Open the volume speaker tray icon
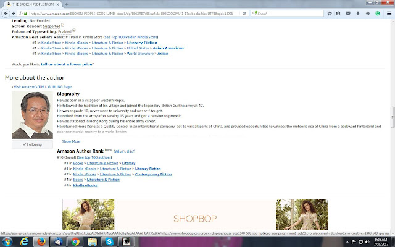Image resolution: width=395 pixels, height=247 pixels. [367, 242]
